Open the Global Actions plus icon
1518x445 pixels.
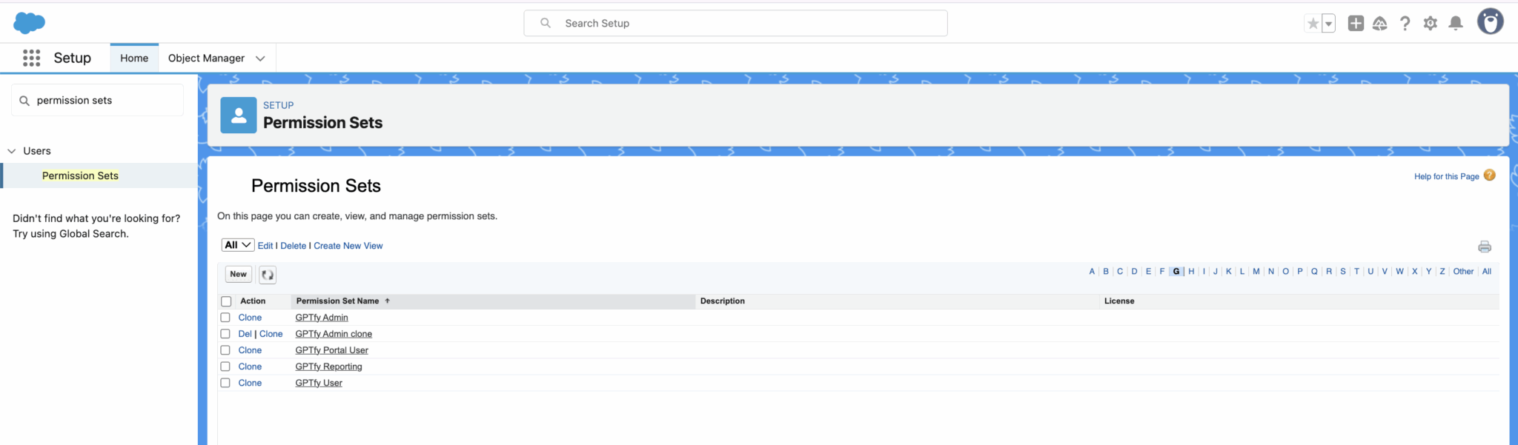coord(1356,24)
